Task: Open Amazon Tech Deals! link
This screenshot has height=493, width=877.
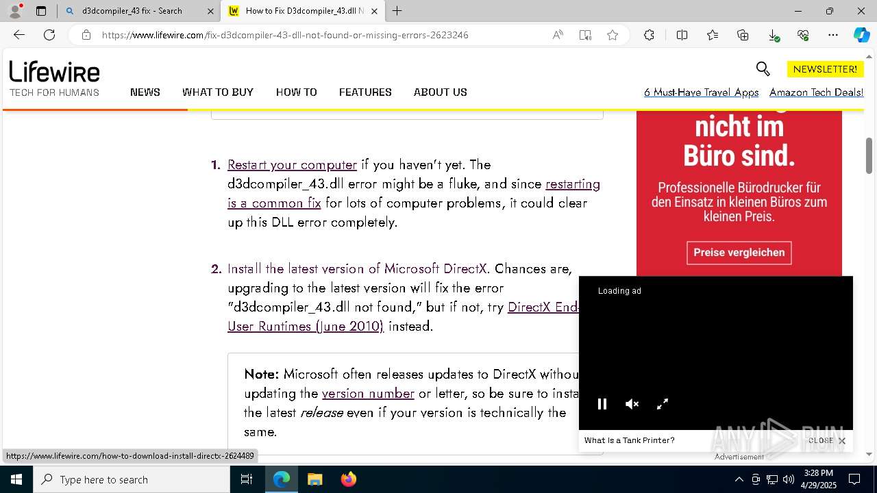Action: click(x=816, y=92)
